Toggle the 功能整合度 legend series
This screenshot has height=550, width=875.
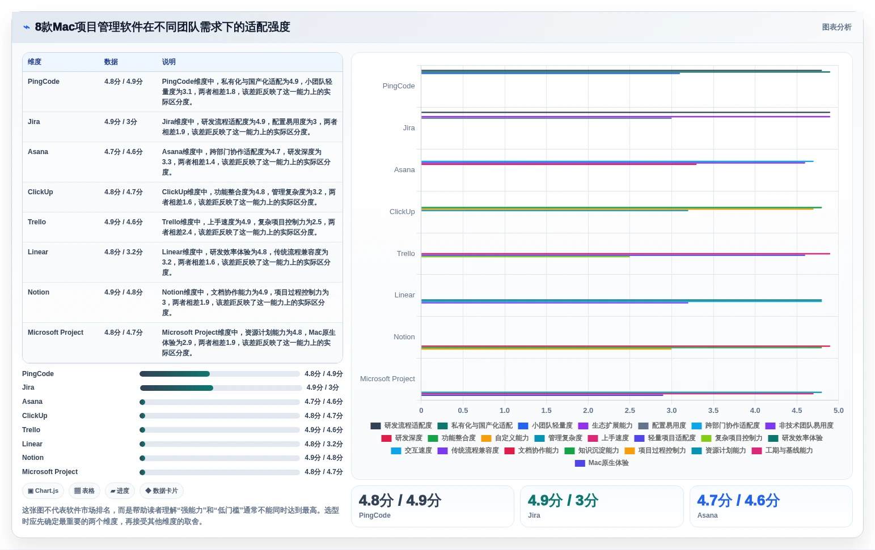click(452, 438)
